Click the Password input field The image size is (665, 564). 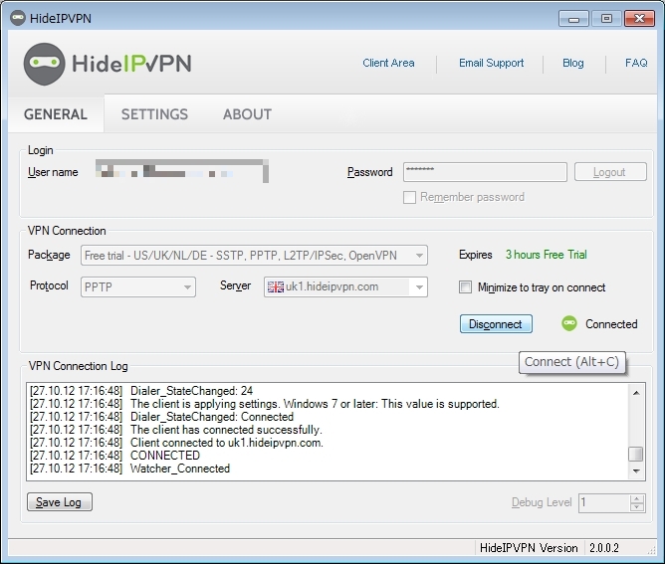pyautogui.click(x=485, y=172)
